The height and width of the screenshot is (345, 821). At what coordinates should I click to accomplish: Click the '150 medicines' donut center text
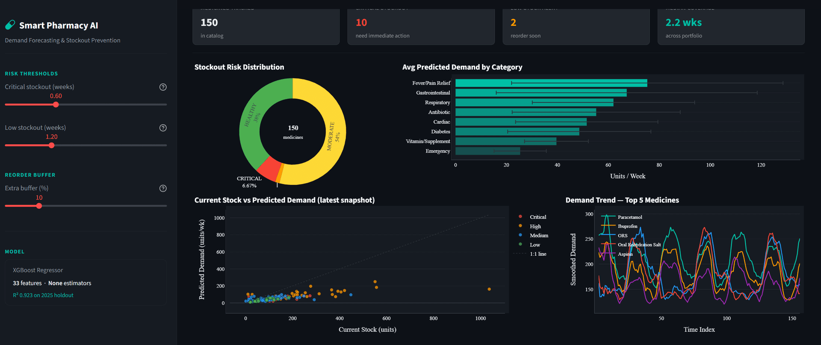click(293, 132)
